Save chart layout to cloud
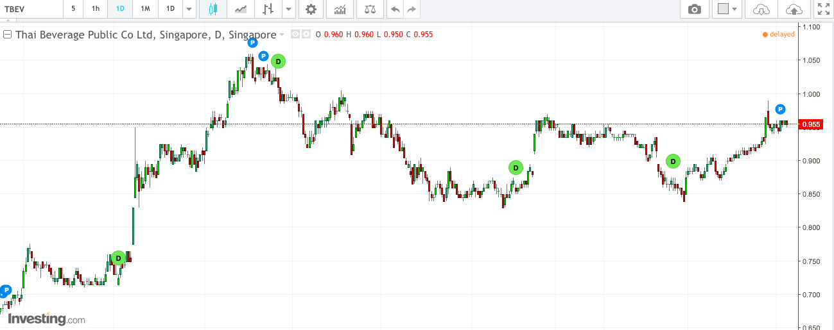Screen dimensions: 834x330 (x=794, y=9)
